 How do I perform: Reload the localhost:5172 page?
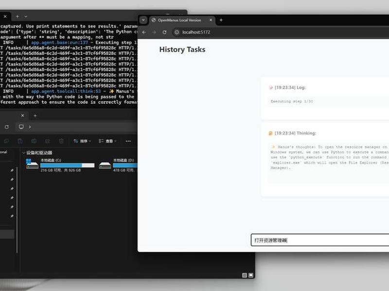(164, 32)
